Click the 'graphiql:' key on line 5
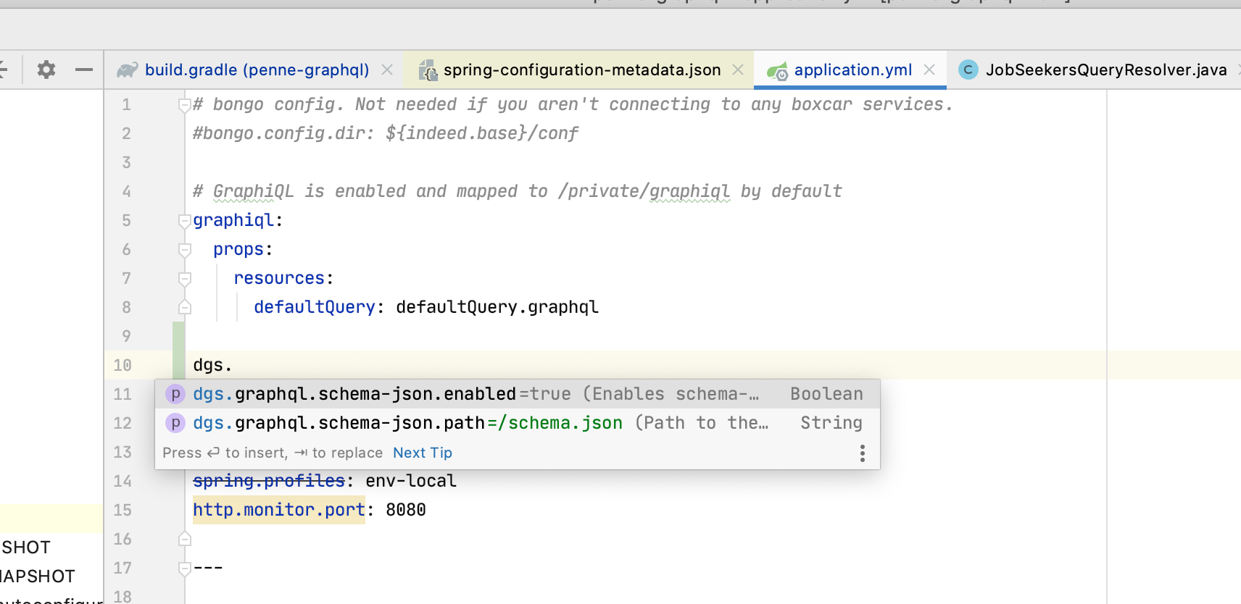This screenshot has width=1241, height=604. tap(238, 220)
